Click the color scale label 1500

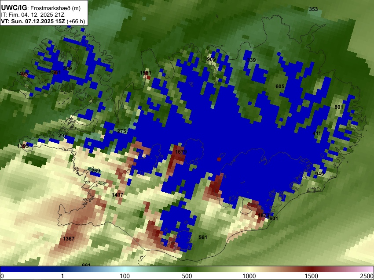tap(312, 276)
